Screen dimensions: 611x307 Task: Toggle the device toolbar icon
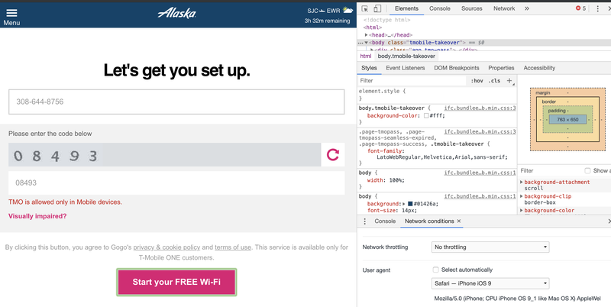[377, 8]
